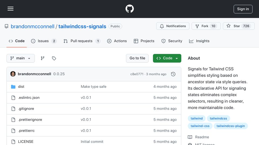Image resolution: width=259 pixels, height=145 pixels.
Task: Open commit history clock icon
Action: tap(173, 74)
